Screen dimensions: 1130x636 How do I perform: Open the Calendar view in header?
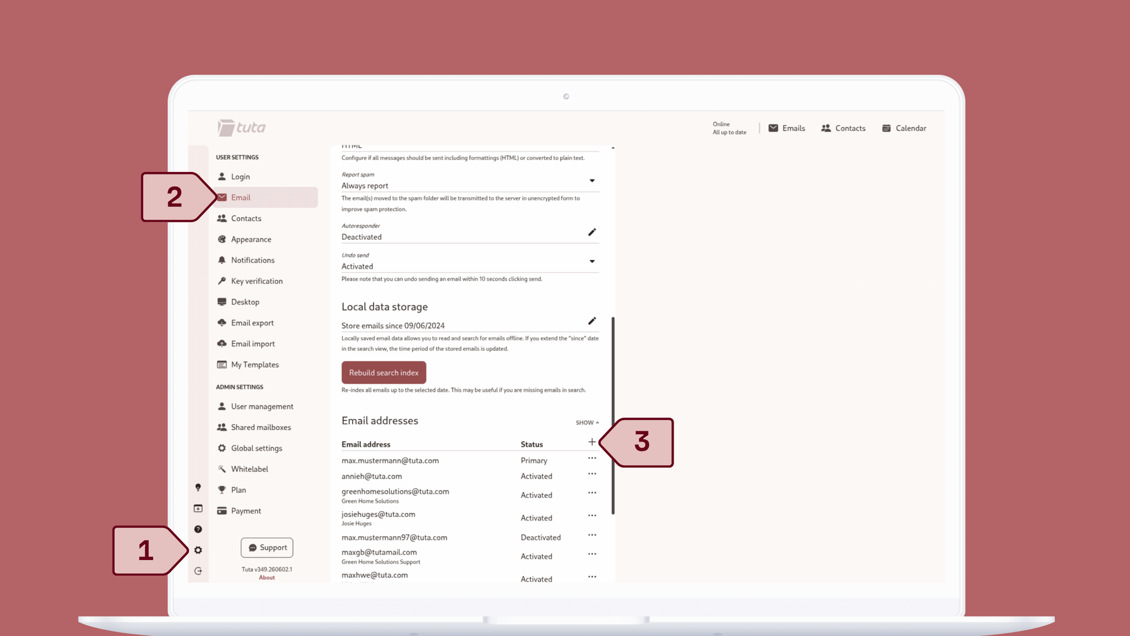904,128
